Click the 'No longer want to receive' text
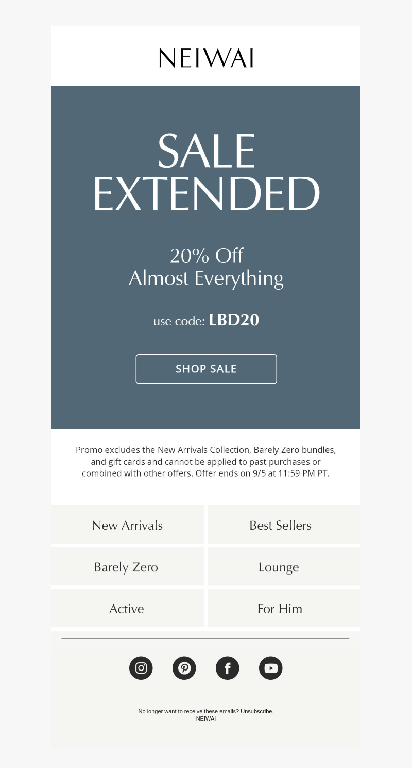The image size is (412, 768). coord(188,711)
